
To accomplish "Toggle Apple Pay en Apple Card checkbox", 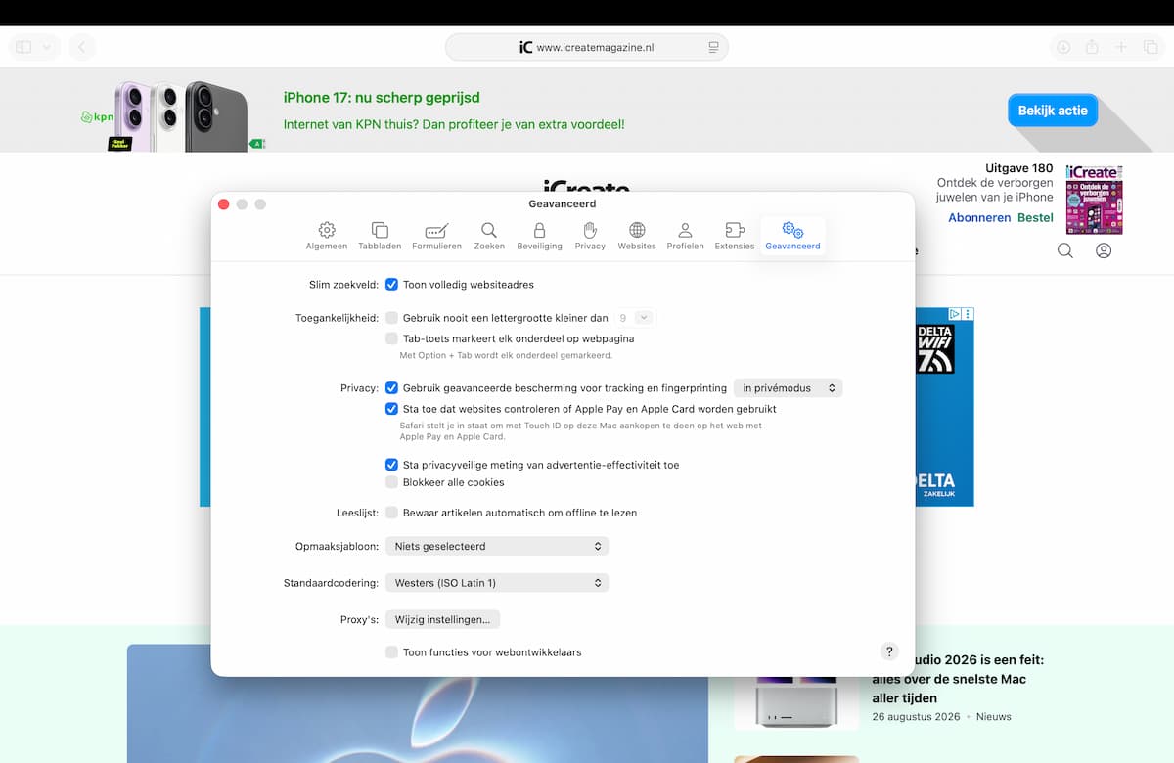I will [x=391, y=409].
